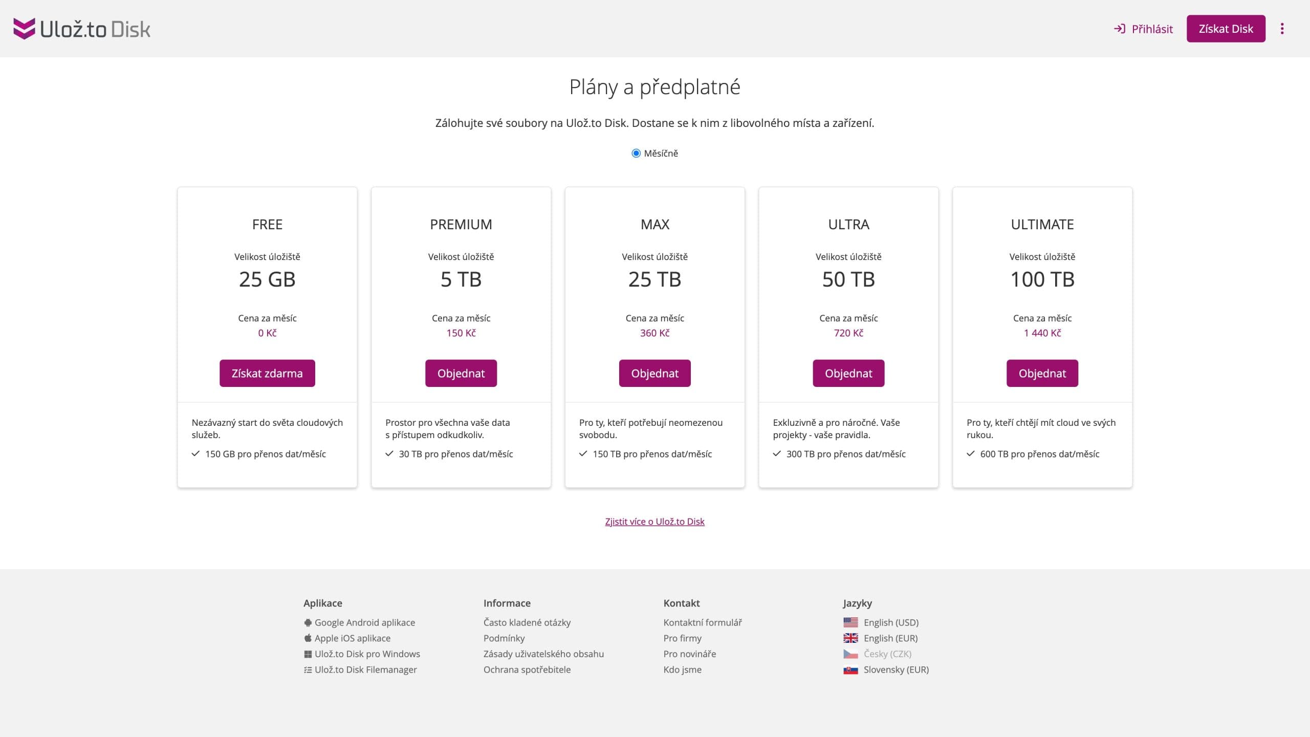This screenshot has width=1310, height=737.
Task: Switch language to Slovensky (EUR)
Action: [897, 670]
